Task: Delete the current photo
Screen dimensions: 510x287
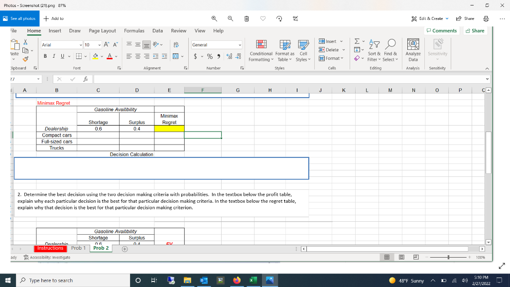Action: [246, 18]
